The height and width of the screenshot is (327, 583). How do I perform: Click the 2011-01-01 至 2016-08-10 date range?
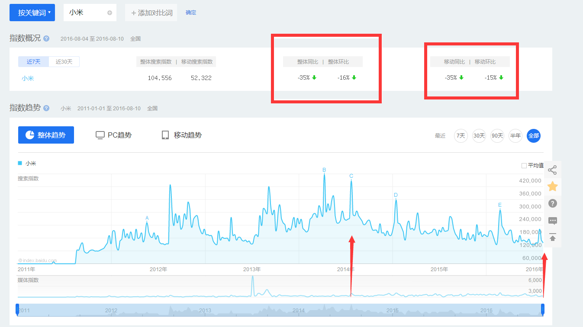pyautogui.click(x=109, y=108)
